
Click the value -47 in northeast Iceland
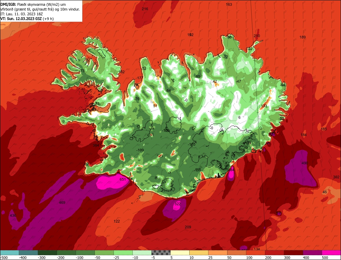pyautogui.click(x=238, y=81)
